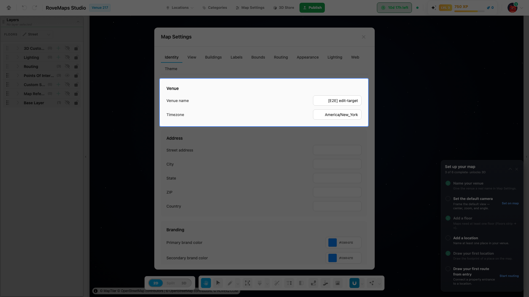The height and width of the screenshot is (297, 529).
Task: Show the Routing layer
Action: 67,66
